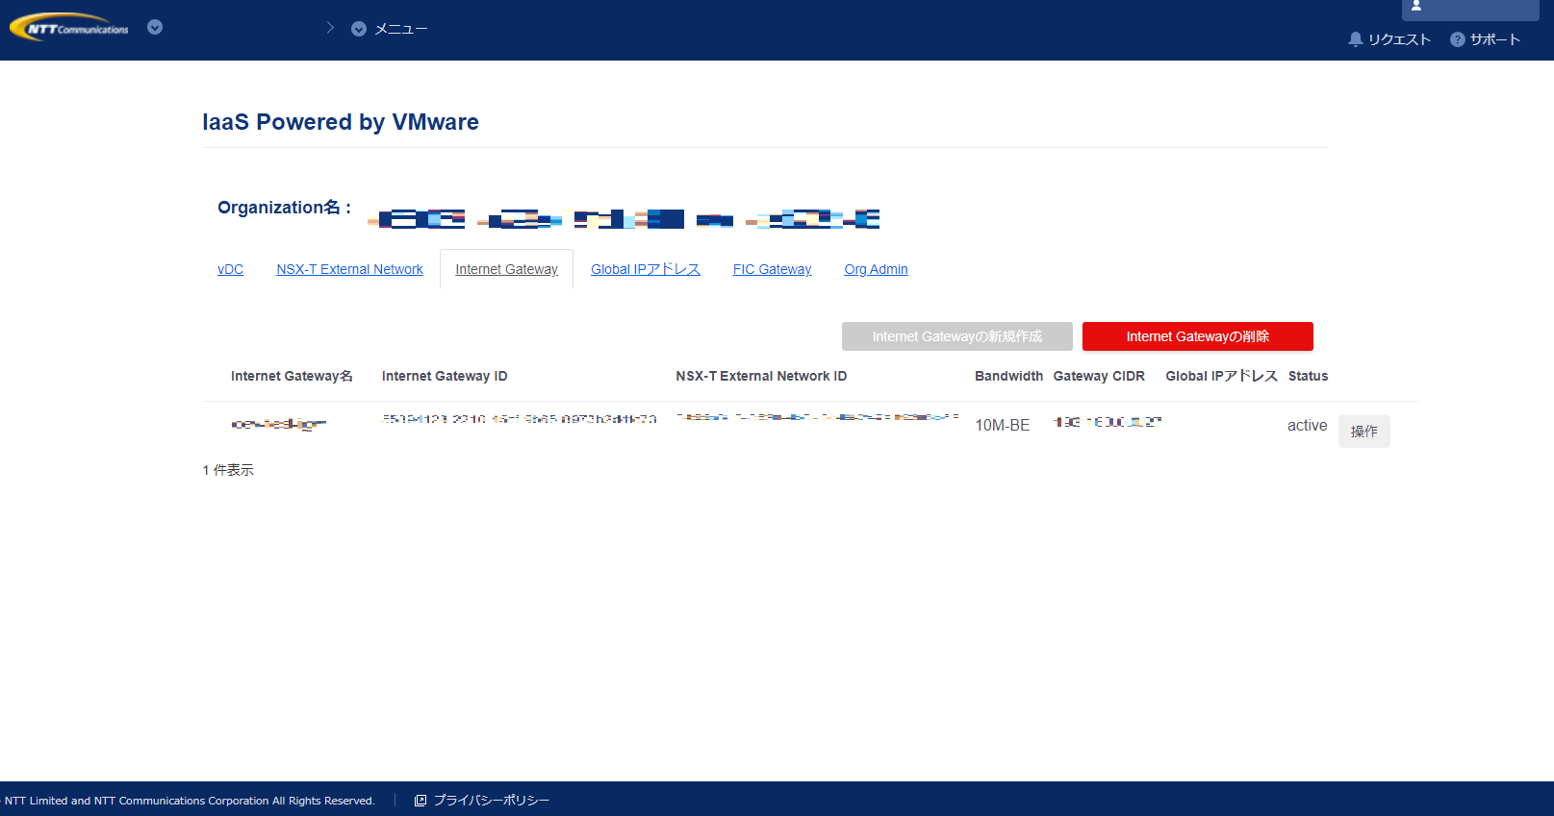1554x816 pixels.
Task: Switch to the NSX-T External Network tab
Action: pos(349,269)
